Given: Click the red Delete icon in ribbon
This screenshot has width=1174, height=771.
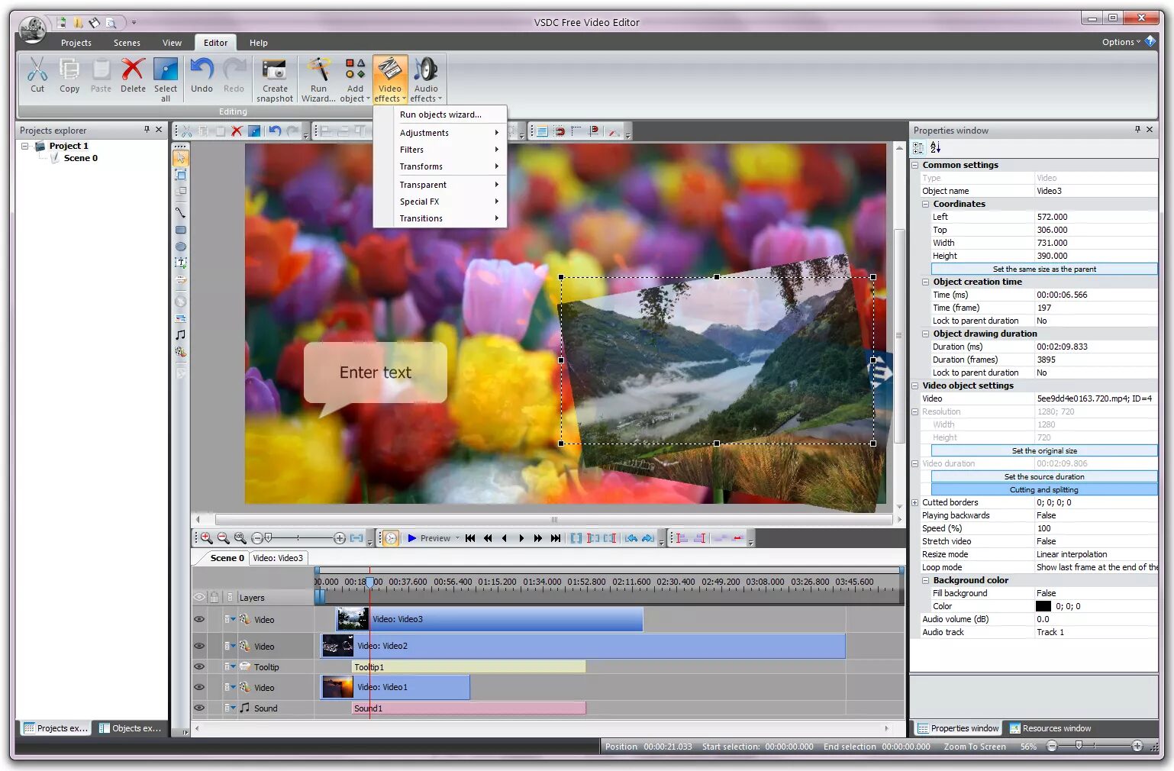Looking at the screenshot, I should [x=133, y=70].
